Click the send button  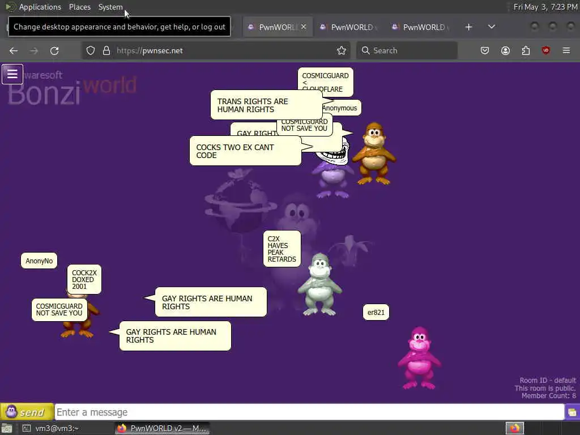(x=27, y=412)
